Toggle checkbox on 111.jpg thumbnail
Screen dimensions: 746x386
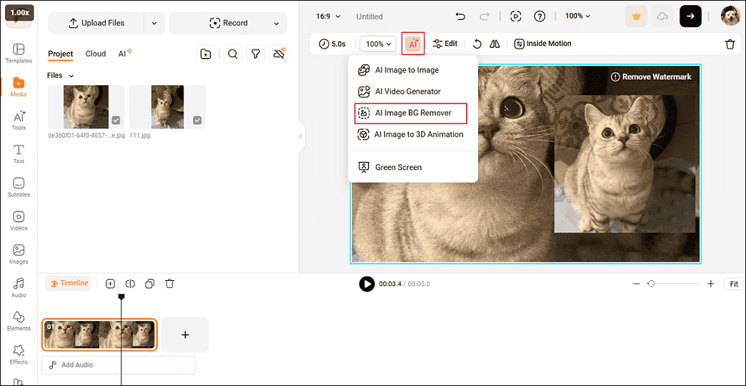click(197, 120)
